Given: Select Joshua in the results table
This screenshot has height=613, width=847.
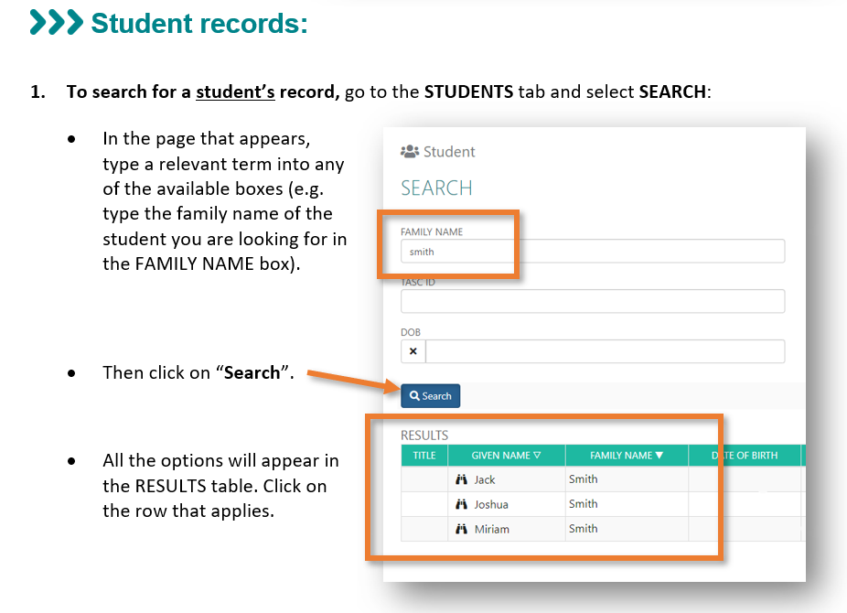Looking at the screenshot, I should click(x=491, y=504).
